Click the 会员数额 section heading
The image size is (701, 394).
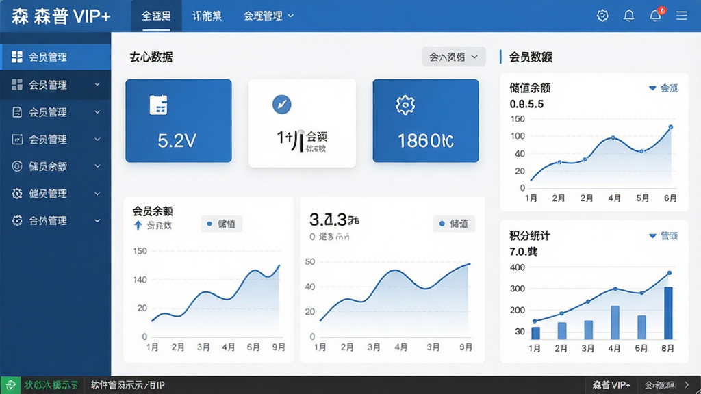tap(531, 57)
